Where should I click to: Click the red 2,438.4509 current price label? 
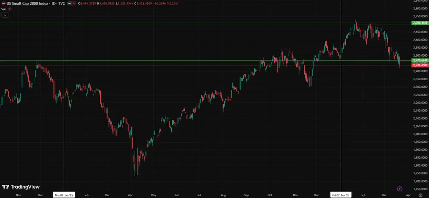coord(420,65)
